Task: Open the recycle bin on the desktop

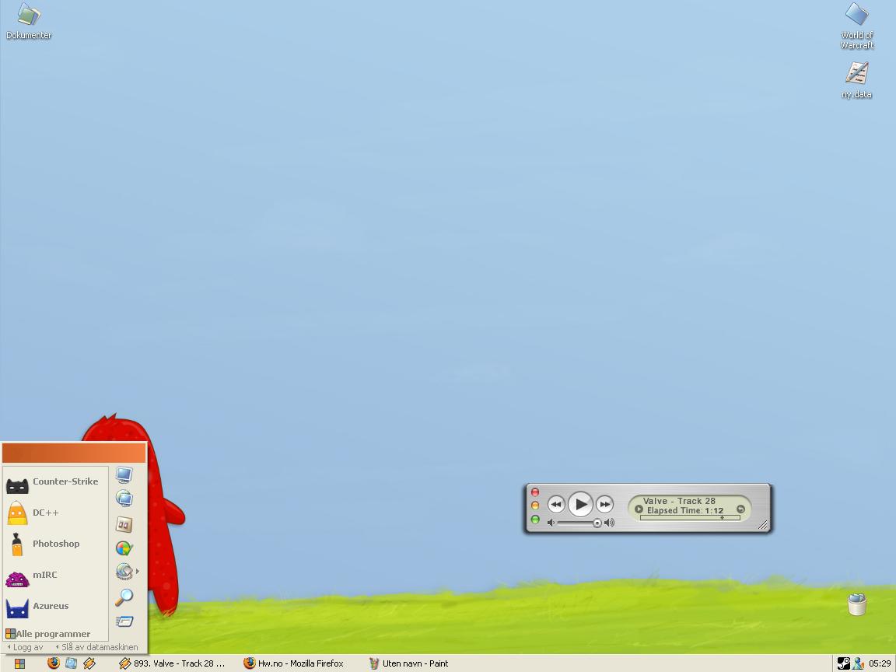Action: (856, 604)
